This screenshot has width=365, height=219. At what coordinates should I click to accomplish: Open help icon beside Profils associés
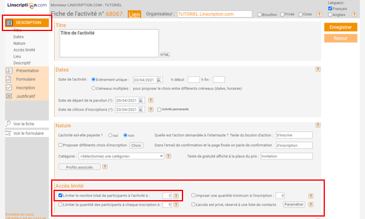[105, 167]
